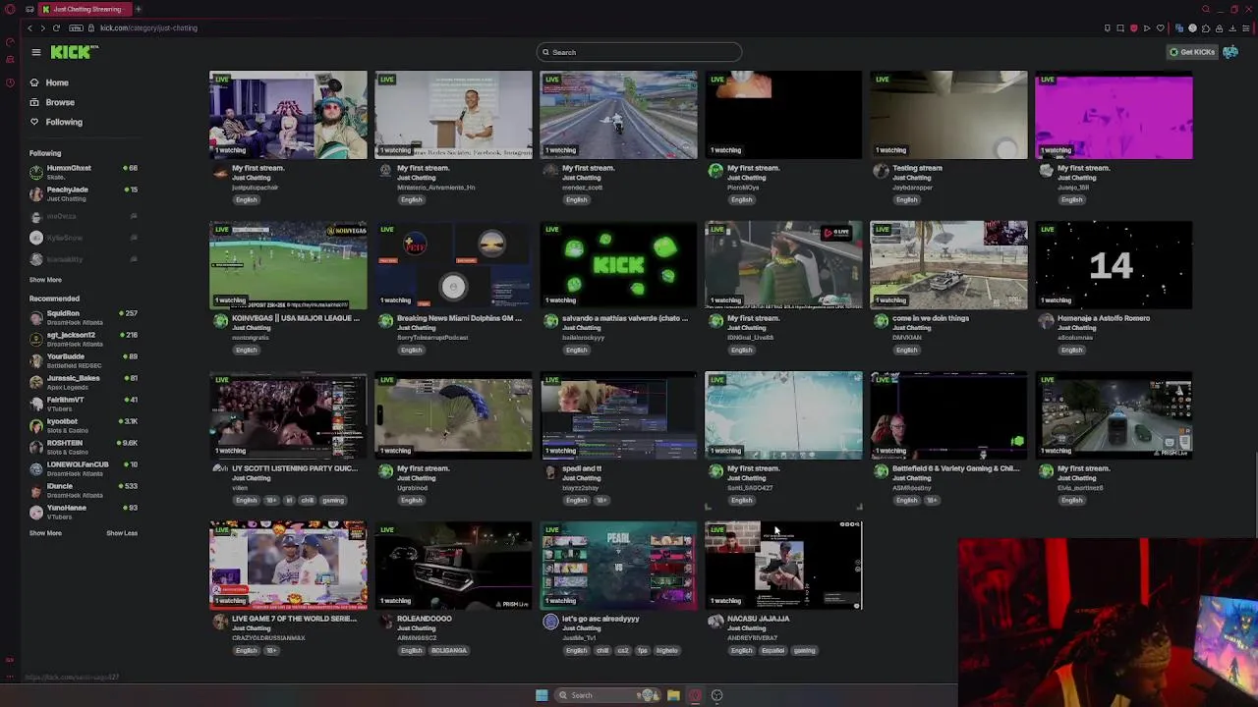1258x707 pixels.
Task: Reload the page with the refresh icon
Action: tap(56, 27)
